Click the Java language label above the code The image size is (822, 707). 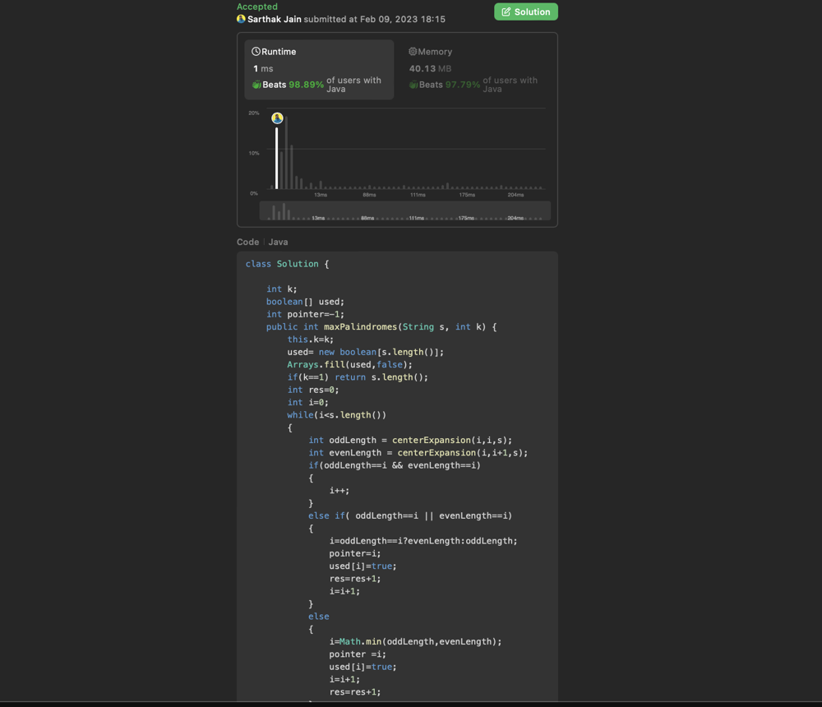278,242
